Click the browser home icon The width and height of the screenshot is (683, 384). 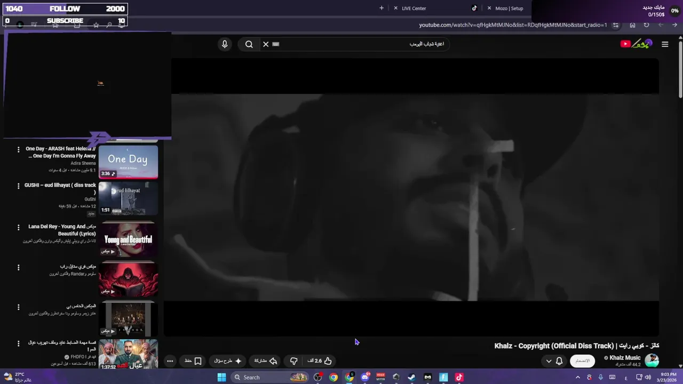click(x=632, y=25)
